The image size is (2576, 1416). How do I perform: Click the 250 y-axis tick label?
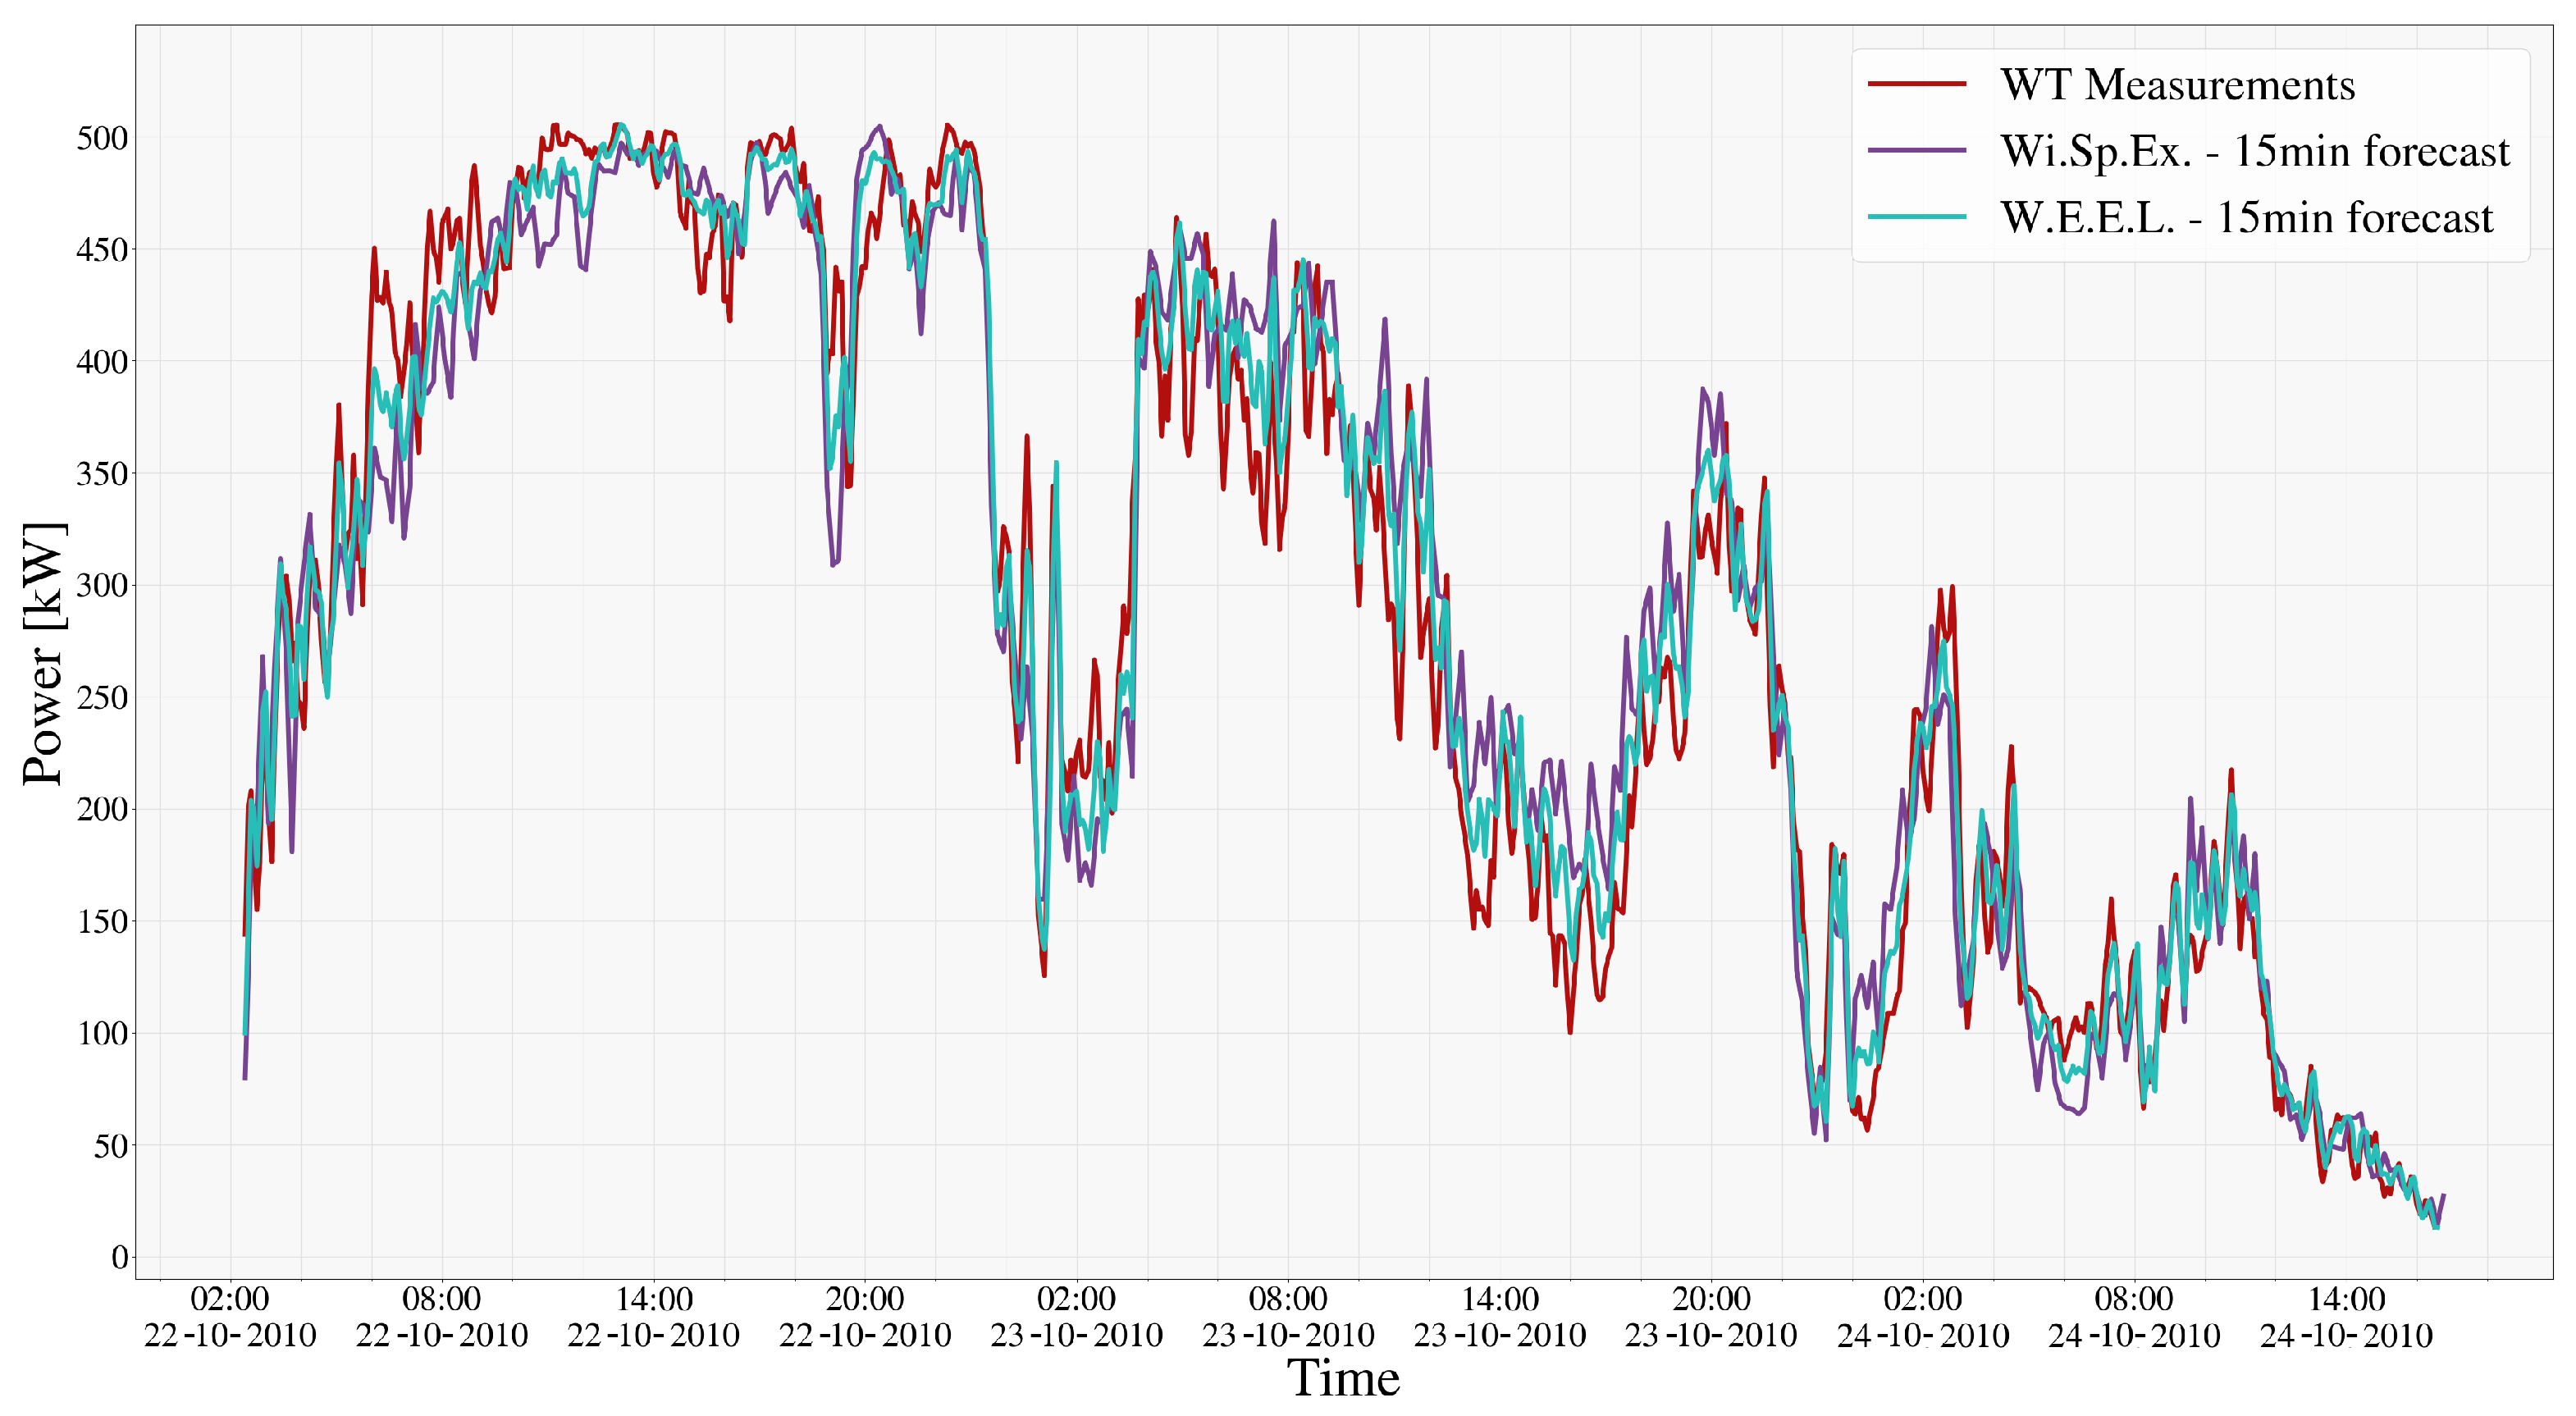102,697
